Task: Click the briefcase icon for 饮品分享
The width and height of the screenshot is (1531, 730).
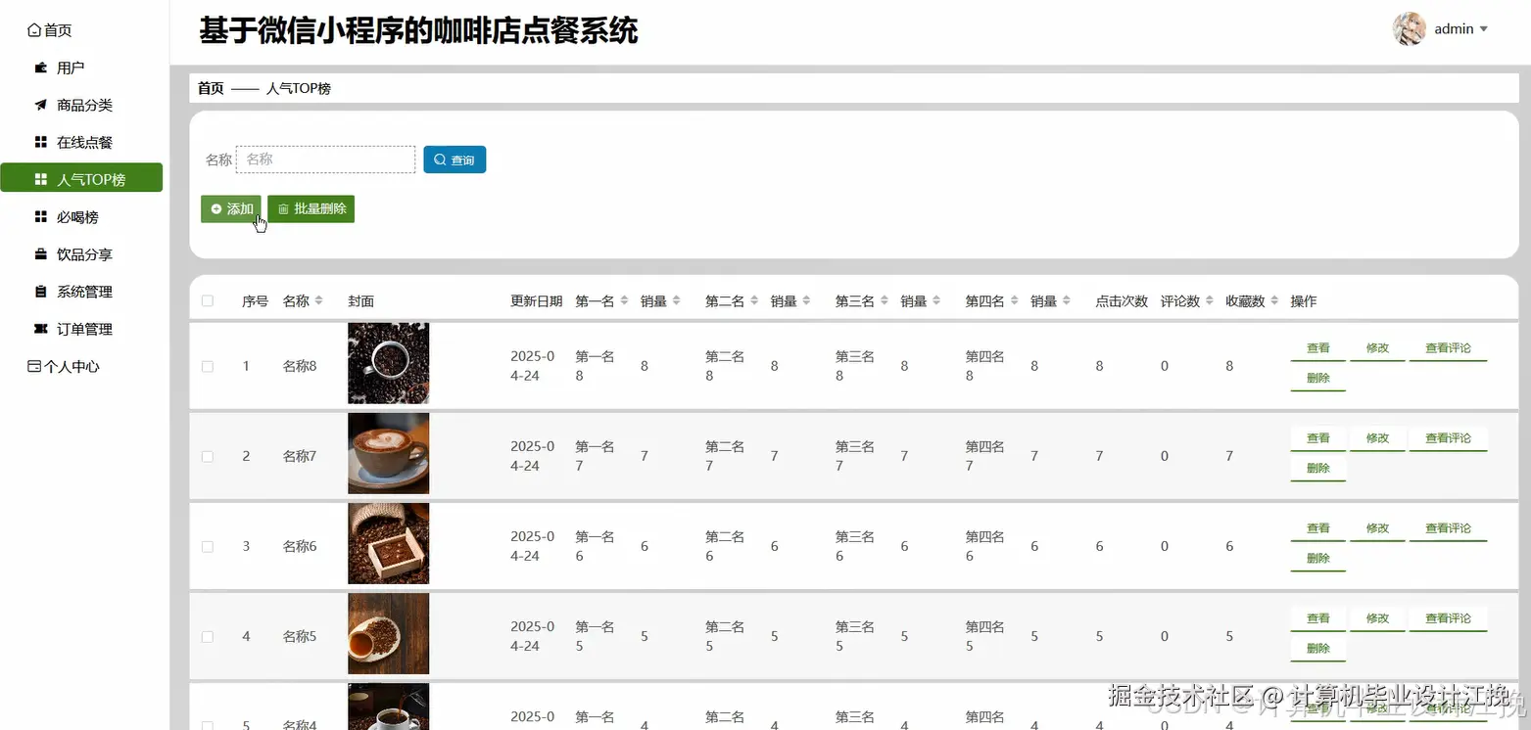Action: tap(41, 254)
